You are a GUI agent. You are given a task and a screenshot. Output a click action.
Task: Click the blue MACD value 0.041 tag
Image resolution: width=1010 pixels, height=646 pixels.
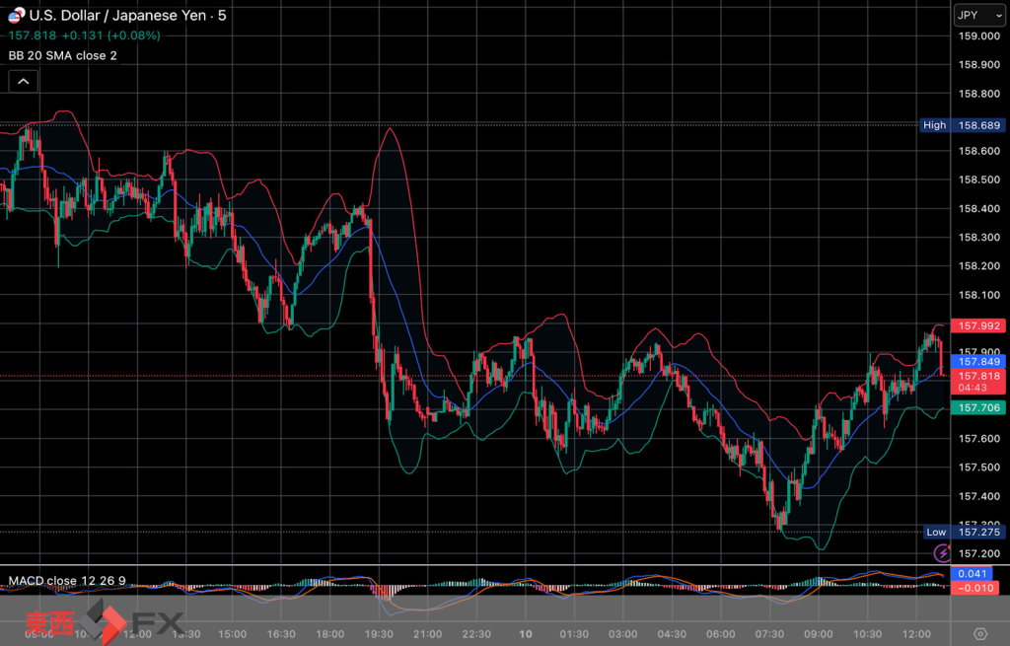pyautogui.click(x=975, y=574)
